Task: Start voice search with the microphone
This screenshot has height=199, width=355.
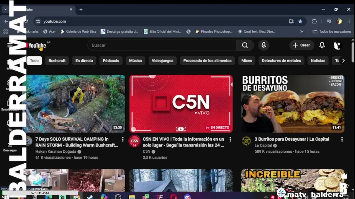Action: tap(264, 45)
